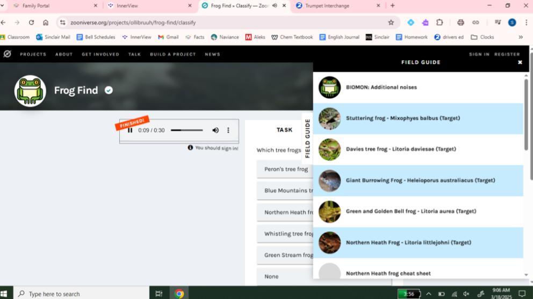The height and width of the screenshot is (299, 533).
Task: Click the Frog Find avatar logo
Action: pyautogui.click(x=30, y=91)
